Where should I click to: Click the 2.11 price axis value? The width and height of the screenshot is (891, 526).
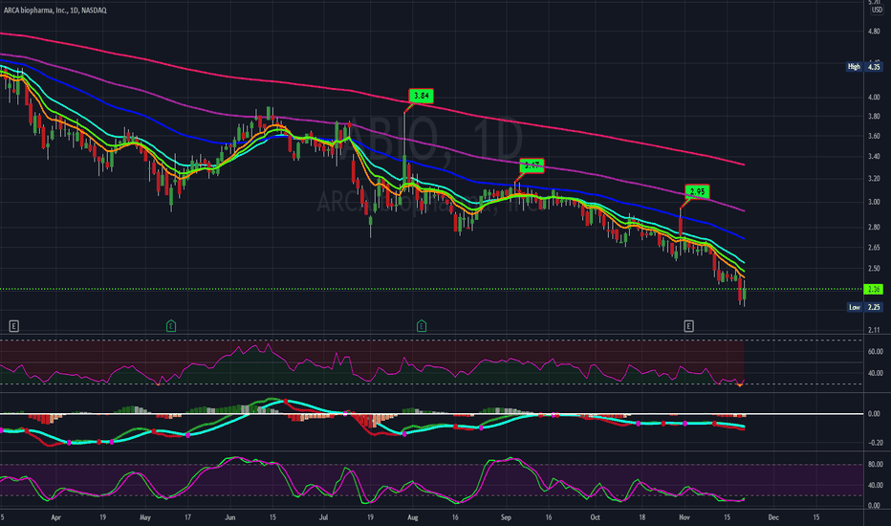point(874,330)
